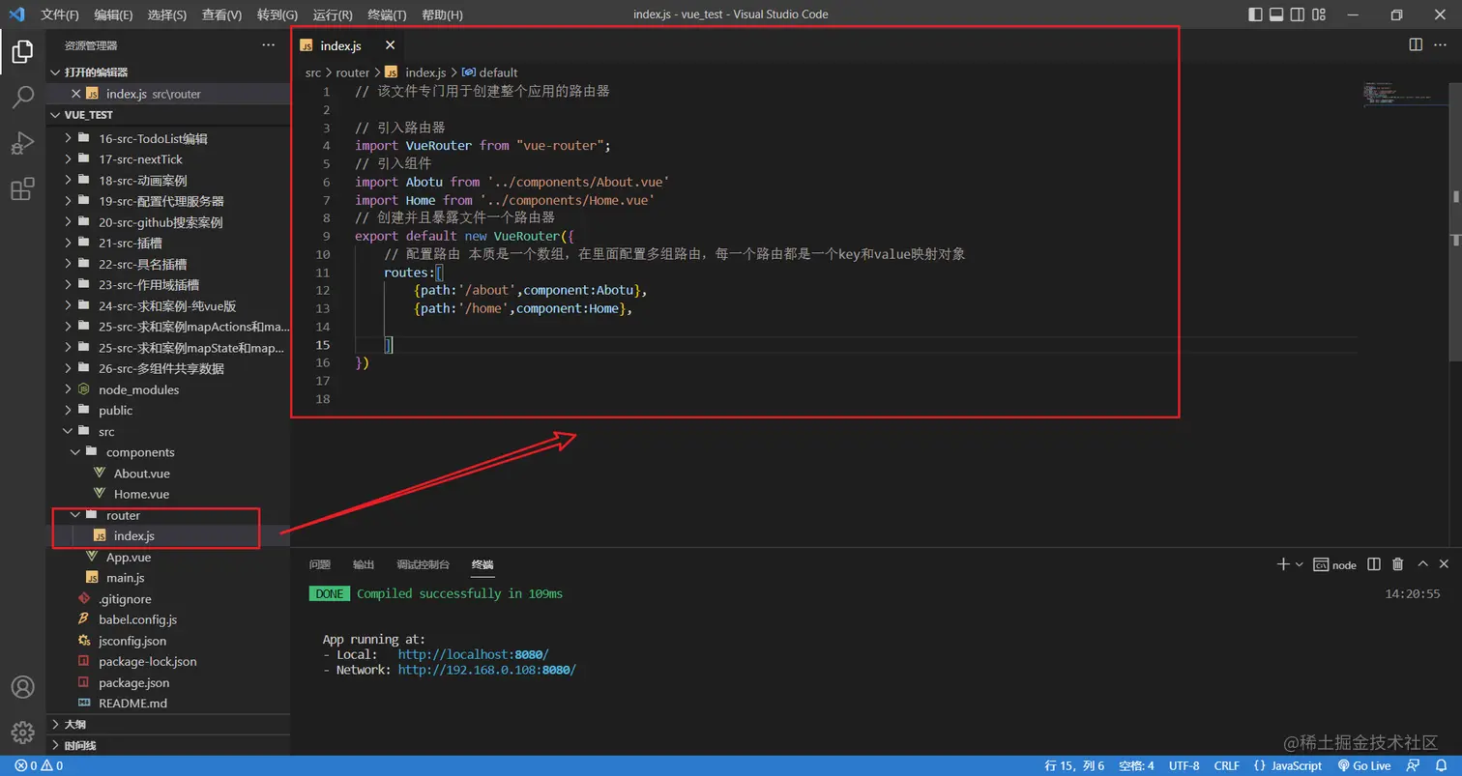Toggle secondary sidebar layout button
Image resolution: width=1462 pixels, height=776 pixels.
[1298, 14]
